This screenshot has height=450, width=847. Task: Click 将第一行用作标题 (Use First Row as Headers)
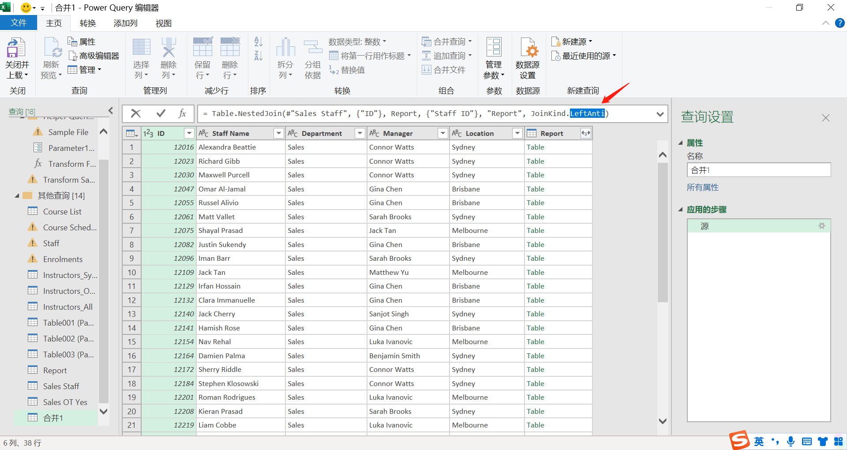pos(370,56)
